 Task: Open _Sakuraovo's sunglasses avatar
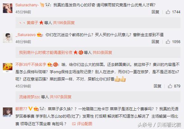pos(8,38)
